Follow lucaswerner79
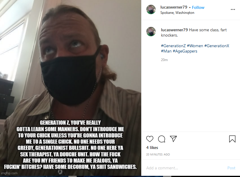This screenshot has width=240, height=177. [x=198, y=7]
